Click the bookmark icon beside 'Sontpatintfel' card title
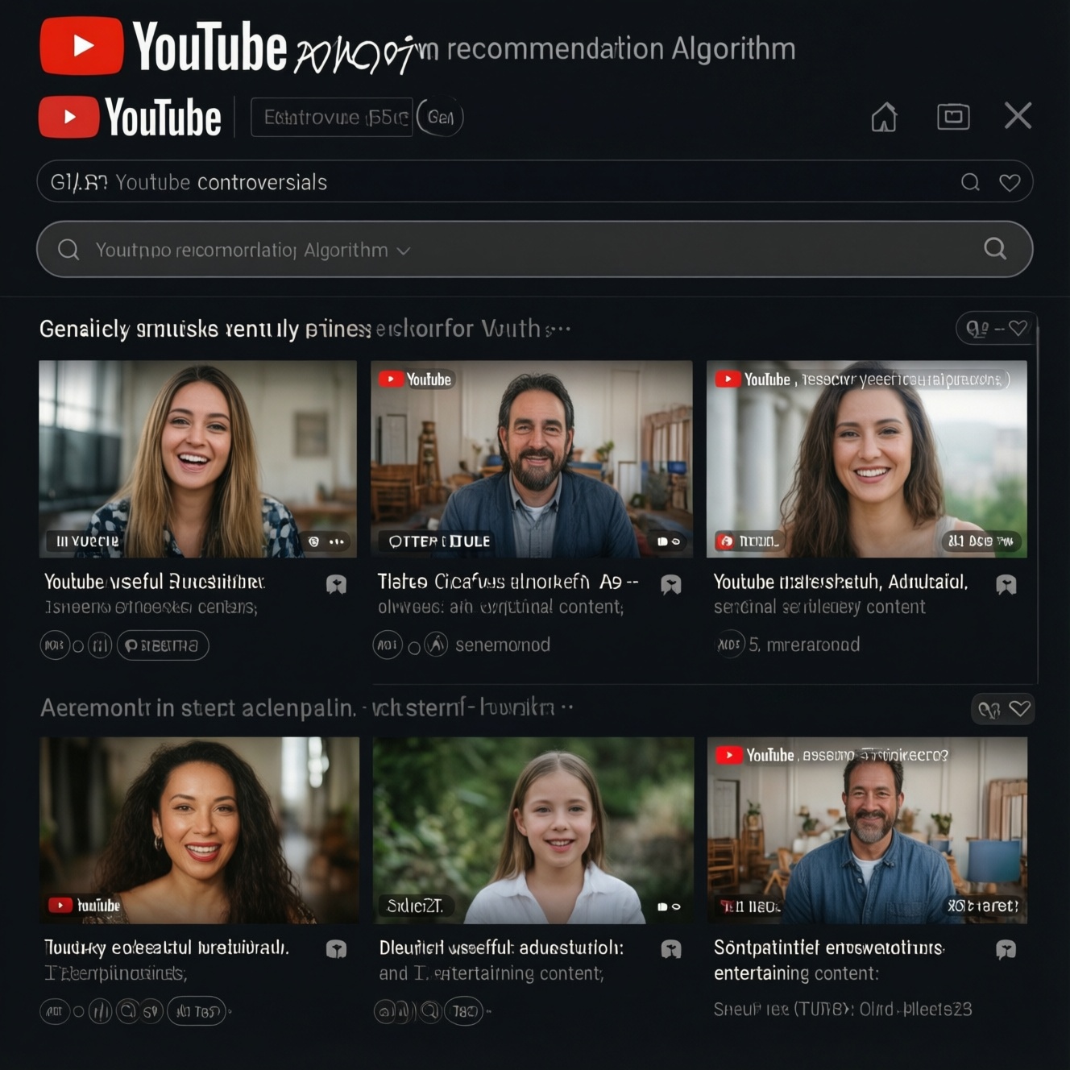Viewport: 1070px width, 1070px height. click(x=1006, y=949)
